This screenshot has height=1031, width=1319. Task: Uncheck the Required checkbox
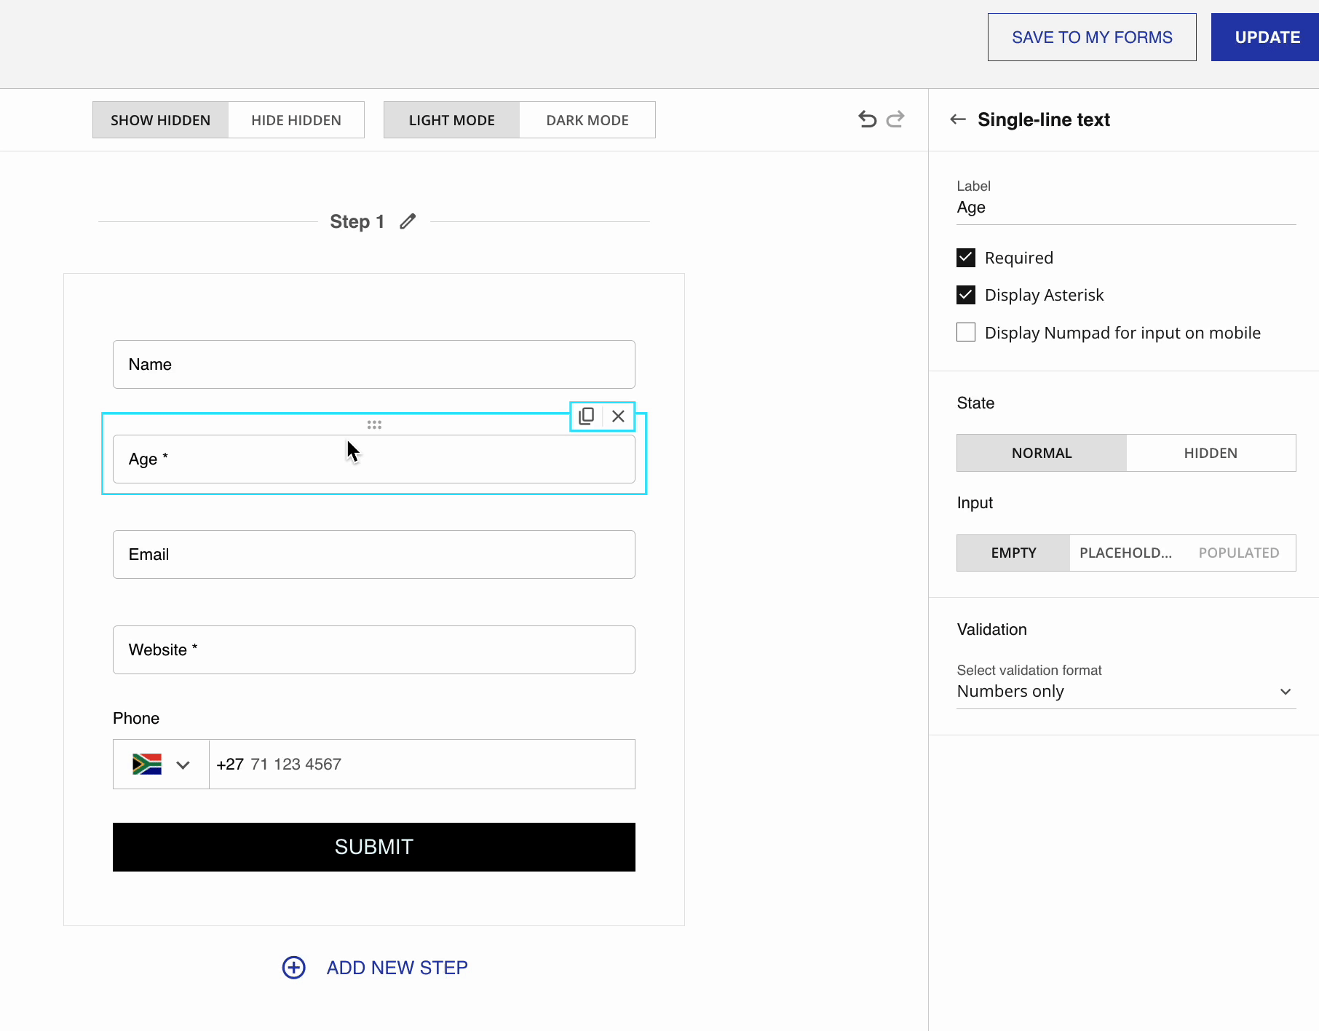pyautogui.click(x=966, y=258)
